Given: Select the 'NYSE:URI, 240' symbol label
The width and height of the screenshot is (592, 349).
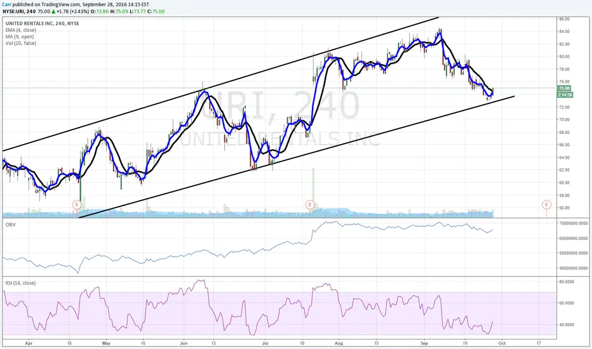Looking at the screenshot, I should 19,11.
